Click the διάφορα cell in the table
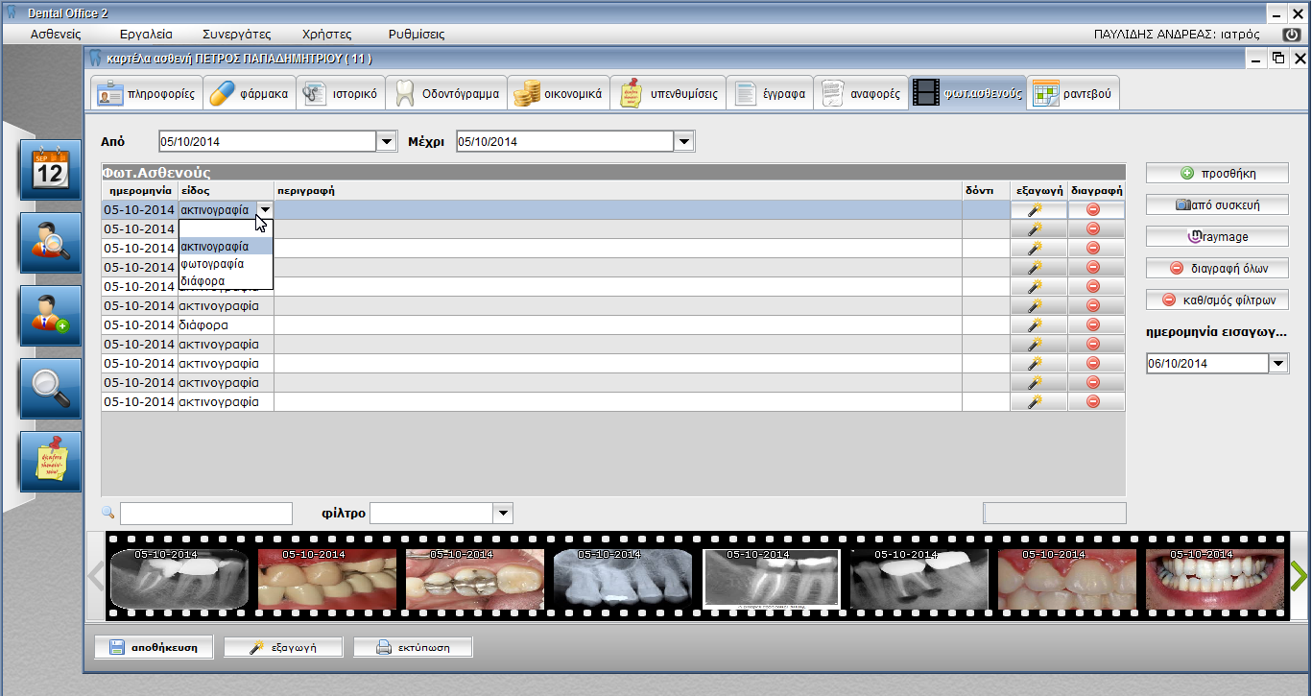 click(x=226, y=325)
